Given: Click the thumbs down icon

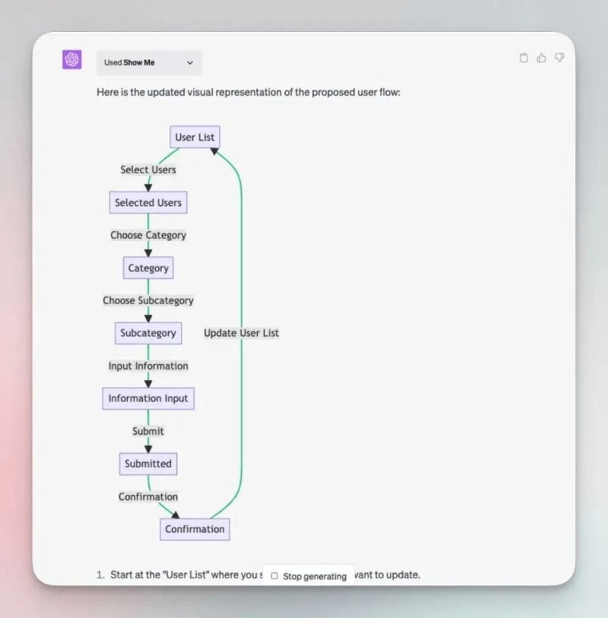Looking at the screenshot, I should (x=559, y=58).
